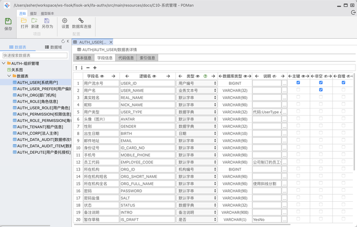Open type dropdown for USER_ID row
Image resolution: width=357 pixels, height=227 pixels.
(x=197, y=83)
